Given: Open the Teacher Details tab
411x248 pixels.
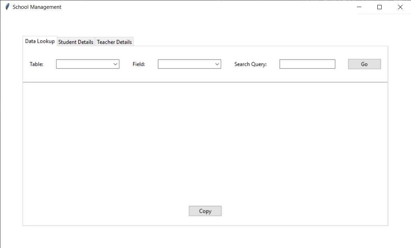Looking at the screenshot, I should pyautogui.click(x=114, y=42).
